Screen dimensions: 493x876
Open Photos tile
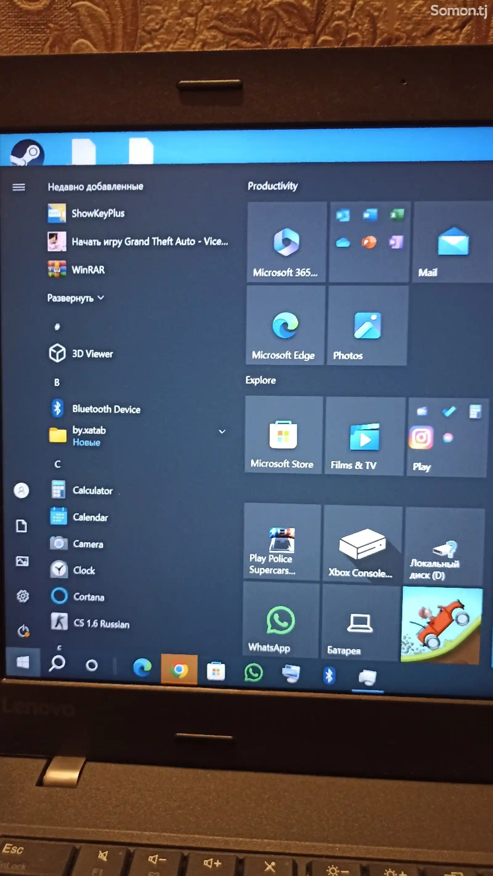coord(367,325)
